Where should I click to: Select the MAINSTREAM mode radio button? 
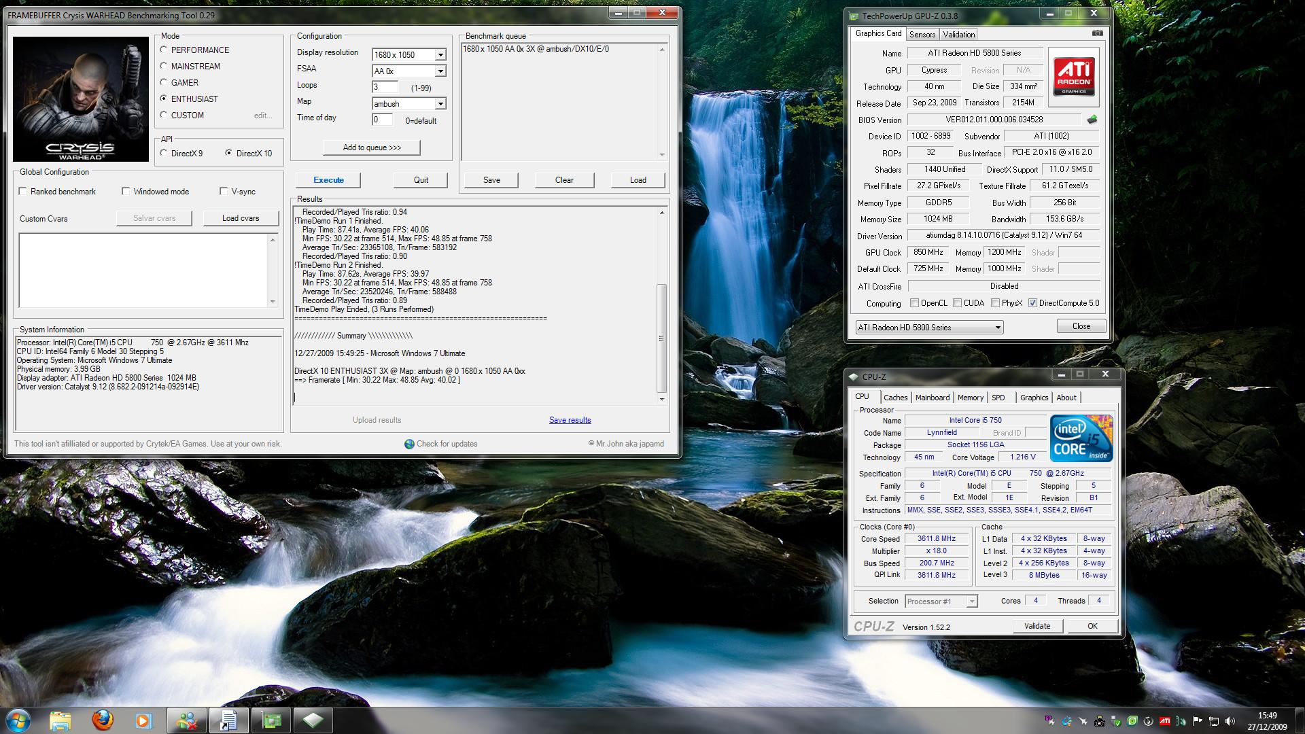pyautogui.click(x=164, y=66)
